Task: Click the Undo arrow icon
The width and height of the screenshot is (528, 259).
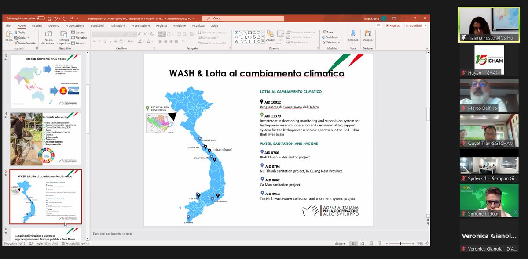Action: pos(56,18)
